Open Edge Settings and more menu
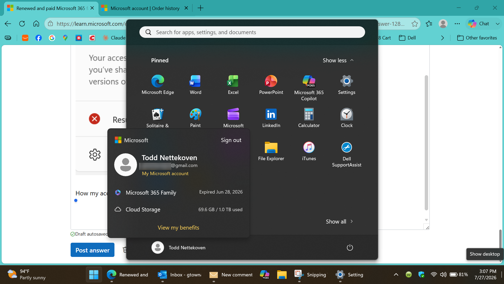The width and height of the screenshot is (504, 284). click(457, 24)
